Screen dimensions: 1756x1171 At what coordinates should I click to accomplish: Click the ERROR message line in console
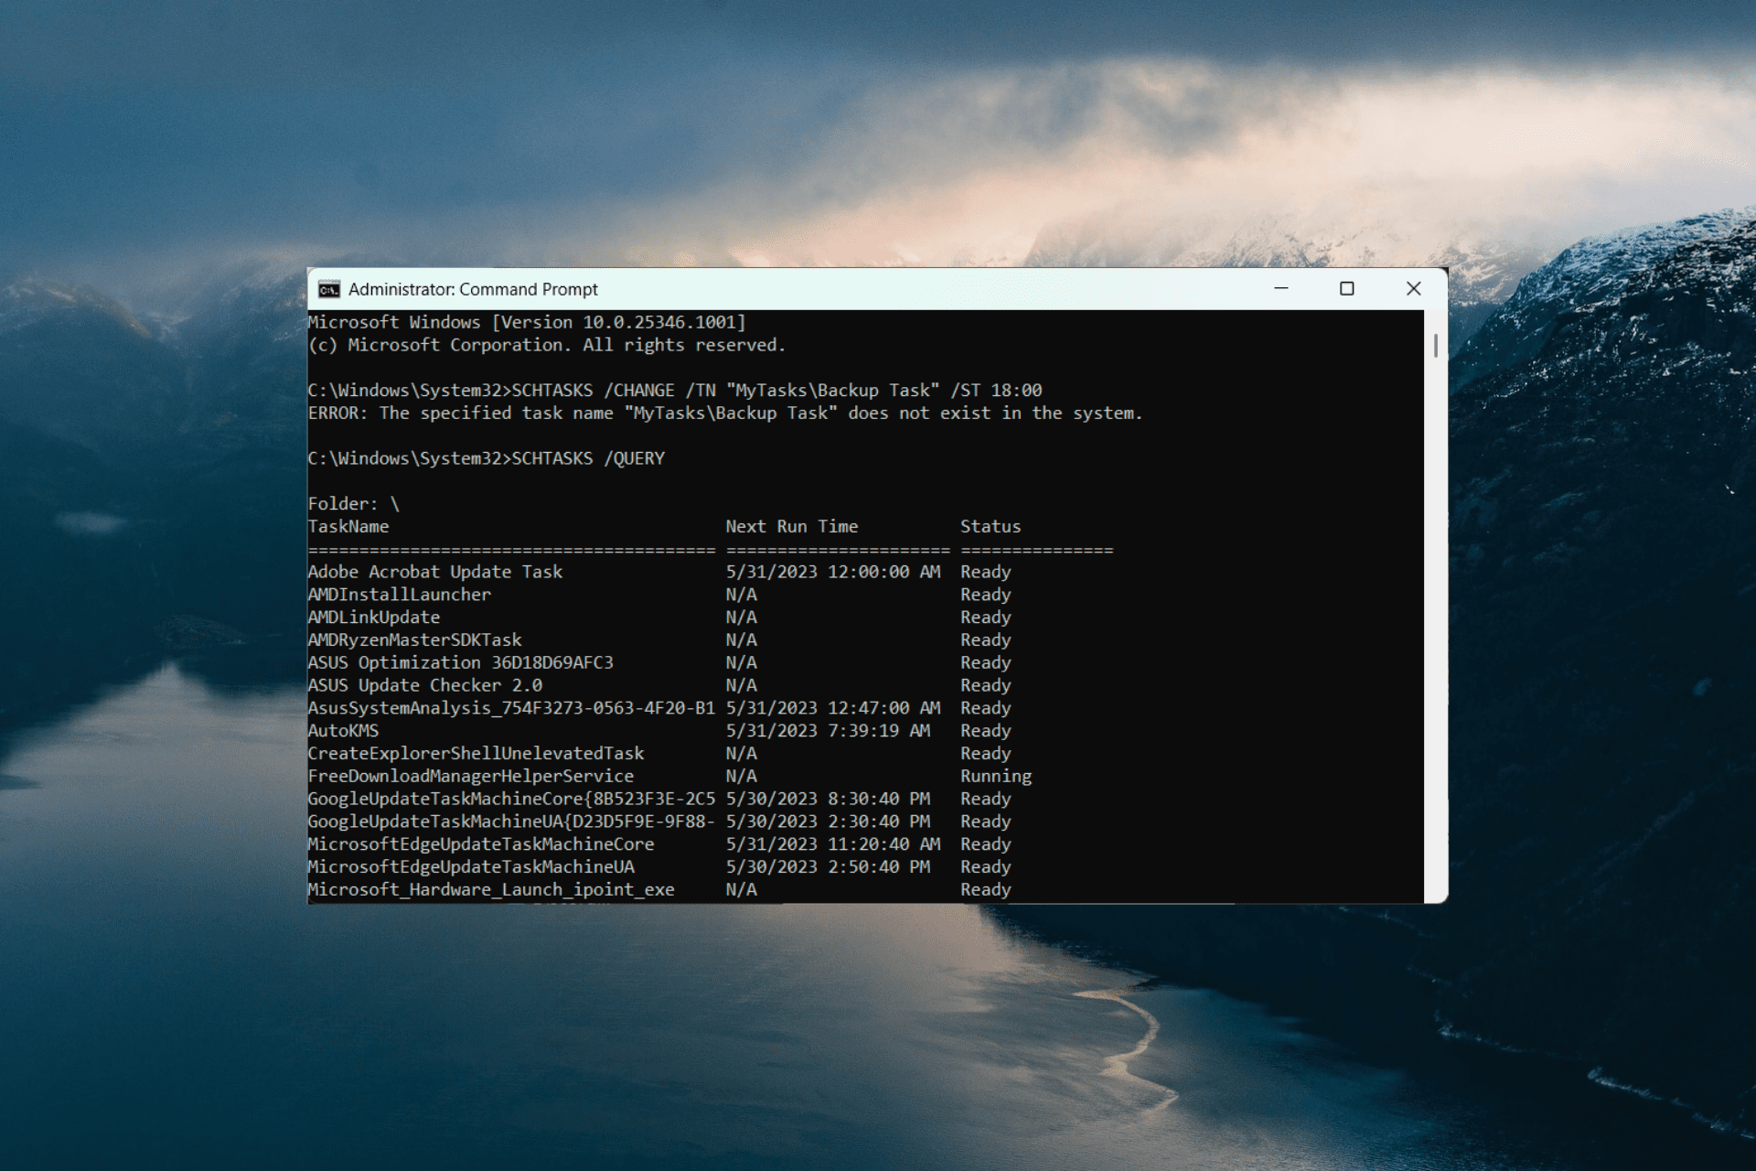(x=725, y=414)
